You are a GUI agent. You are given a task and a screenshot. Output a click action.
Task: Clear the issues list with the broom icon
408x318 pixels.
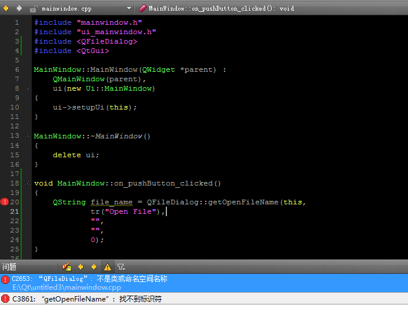click(67, 267)
